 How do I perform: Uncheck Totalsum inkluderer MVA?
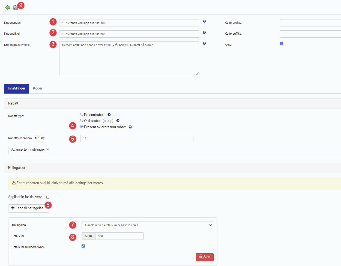83,246
